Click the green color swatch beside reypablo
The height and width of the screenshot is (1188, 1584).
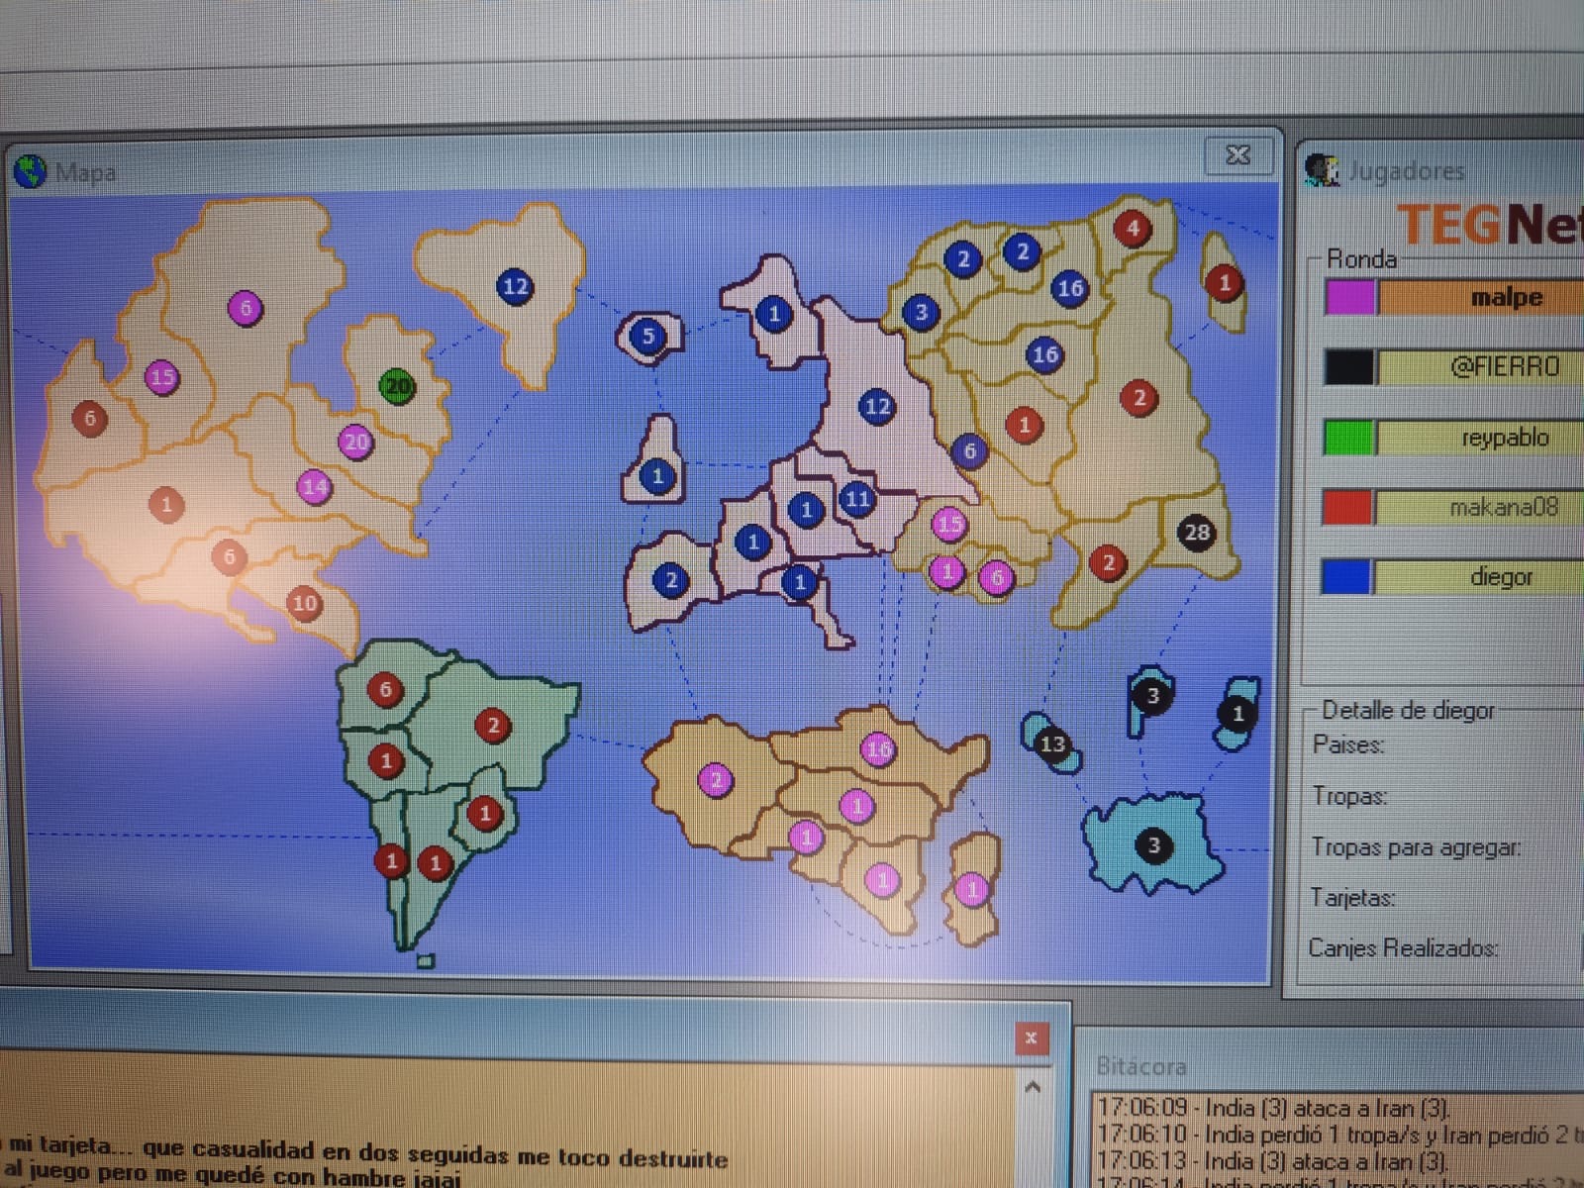click(x=1348, y=438)
